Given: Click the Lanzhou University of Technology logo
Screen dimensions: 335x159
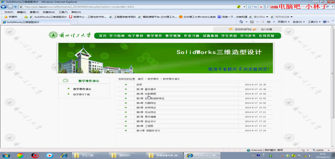Looking at the screenshot, I should (70, 35).
